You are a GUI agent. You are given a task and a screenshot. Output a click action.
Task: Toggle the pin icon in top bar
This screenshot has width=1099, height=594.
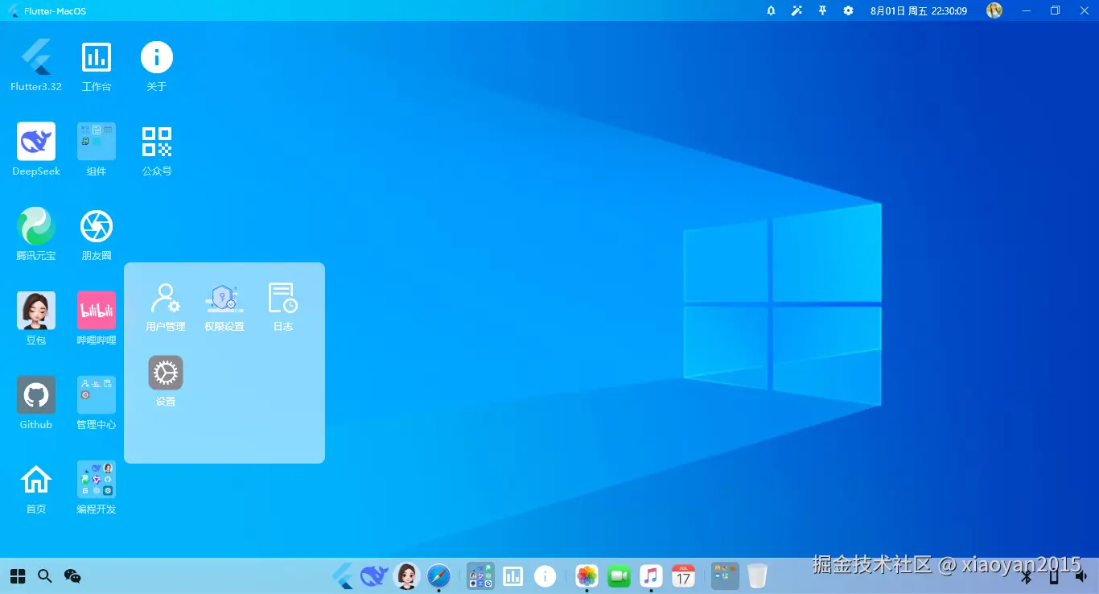pyautogui.click(x=822, y=10)
